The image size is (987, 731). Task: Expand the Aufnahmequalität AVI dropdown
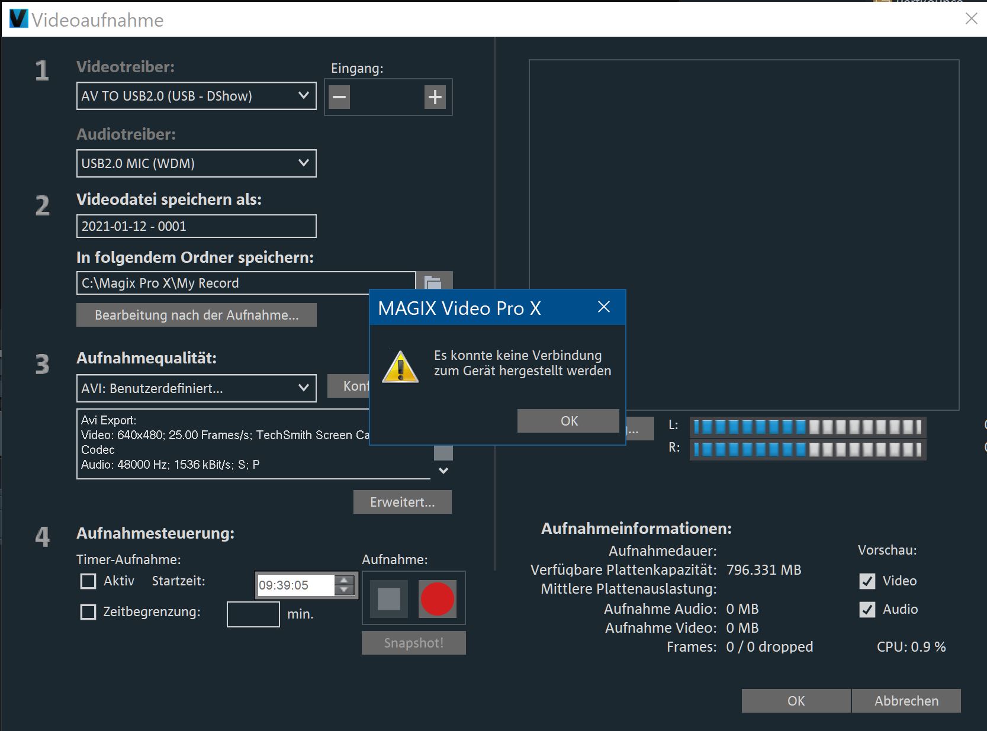click(196, 388)
